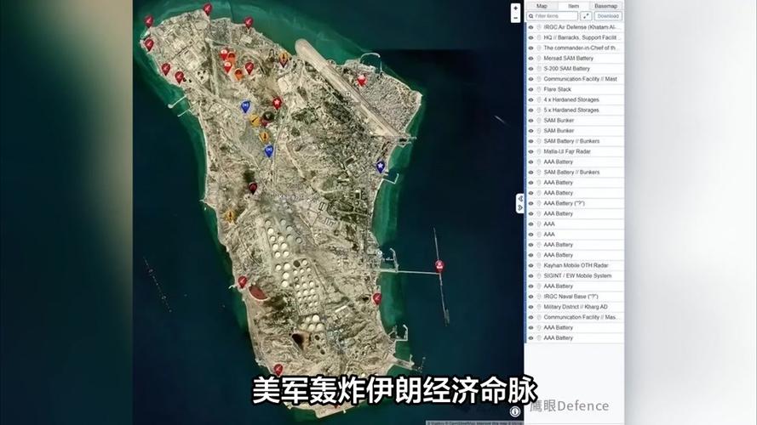Viewport: 757px width, 425px height.
Task: Click marker icon in Matla-Ul Fajr Radar row
Action: (539, 152)
